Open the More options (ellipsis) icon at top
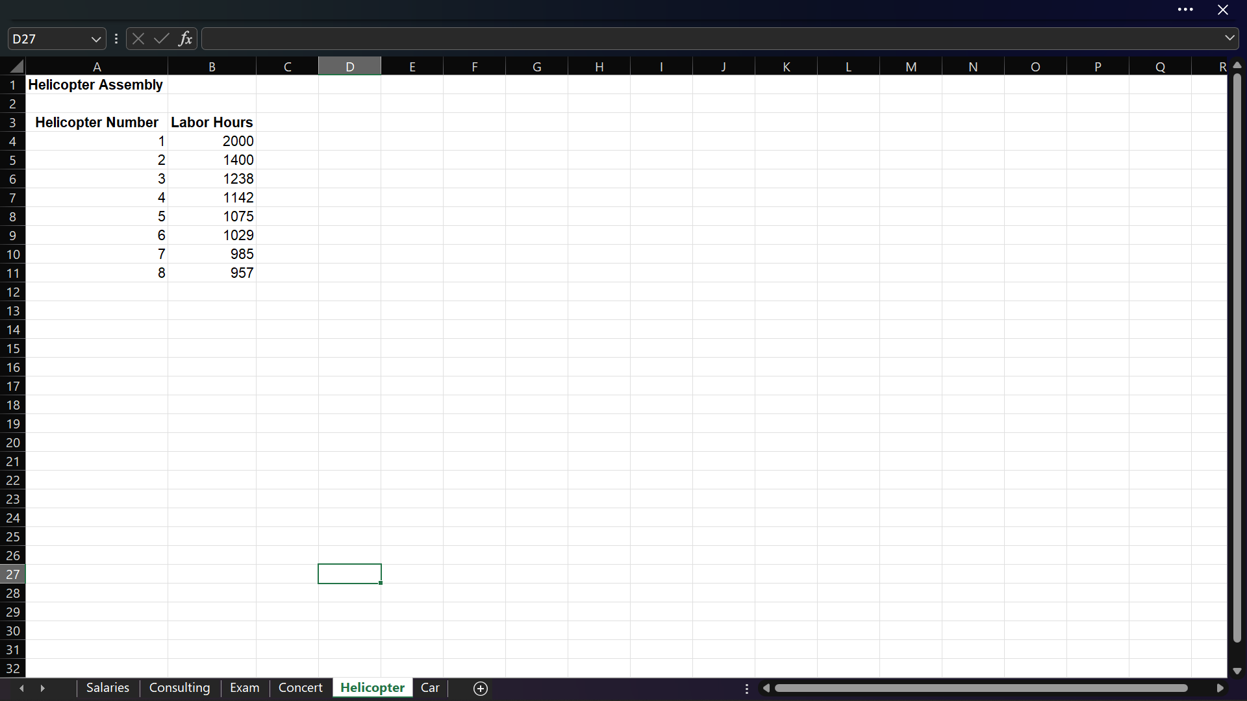The height and width of the screenshot is (701, 1247). coord(1186,10)
